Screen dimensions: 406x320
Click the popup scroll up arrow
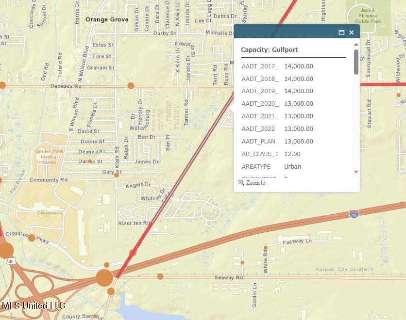356,45
